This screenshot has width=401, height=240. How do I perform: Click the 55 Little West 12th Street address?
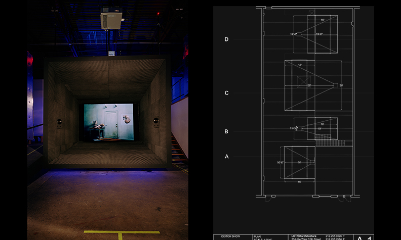coord(306,239)
